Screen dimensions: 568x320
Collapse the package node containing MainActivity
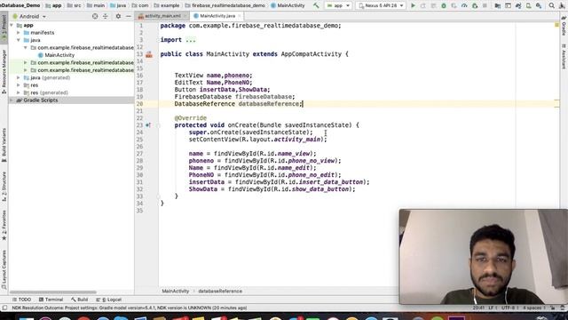click(x=26, y=47)
